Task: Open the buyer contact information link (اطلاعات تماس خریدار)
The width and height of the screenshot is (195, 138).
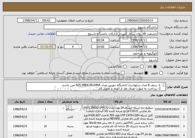Action: click(42, 34)
